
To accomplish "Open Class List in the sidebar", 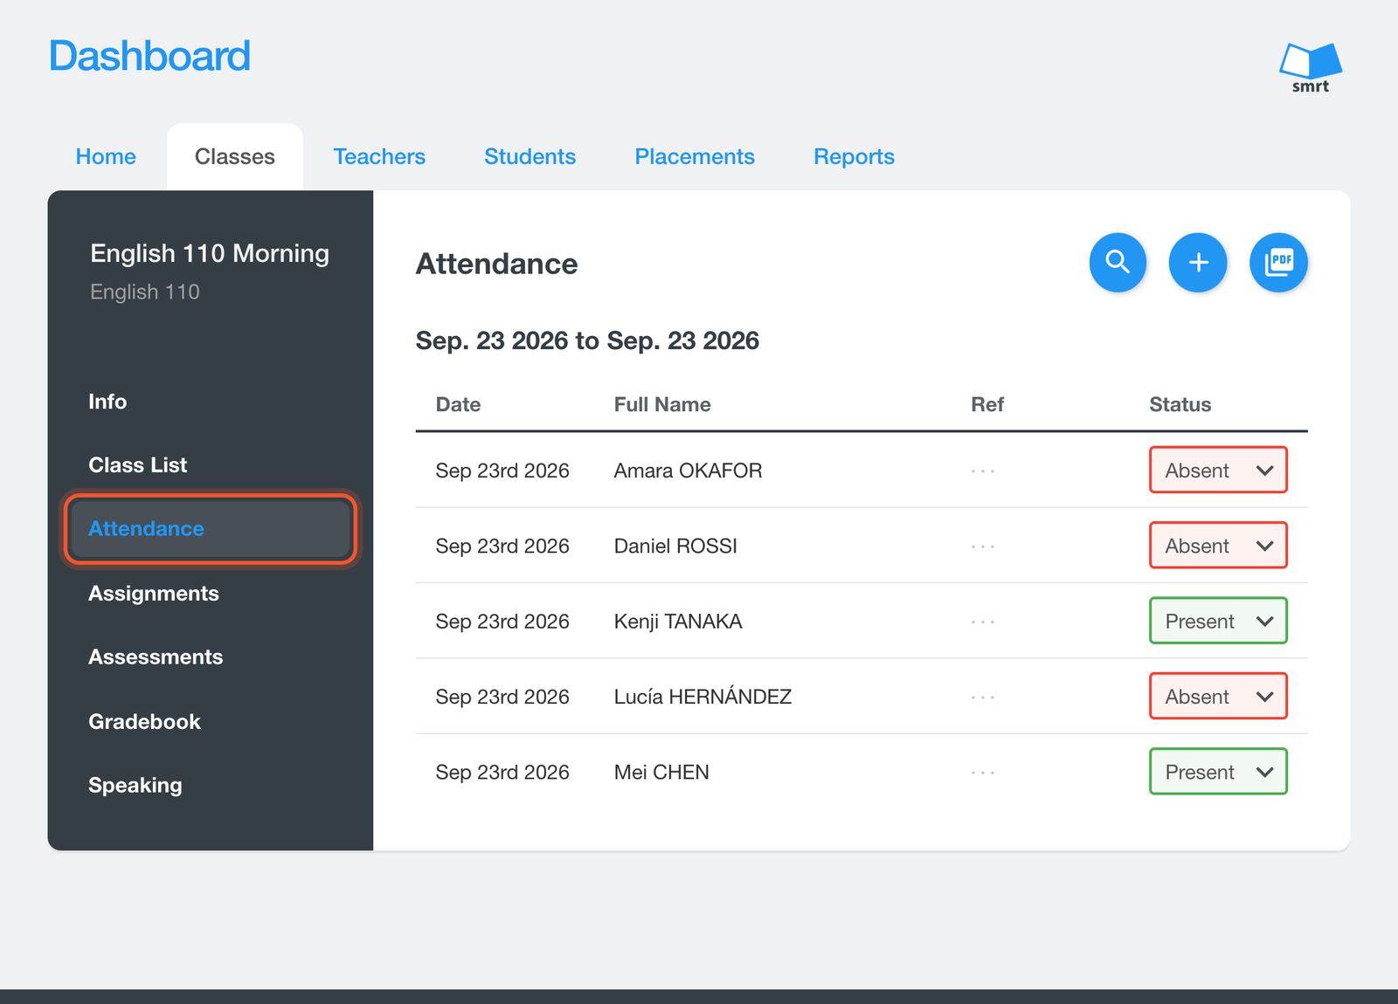I will (138, 465).
